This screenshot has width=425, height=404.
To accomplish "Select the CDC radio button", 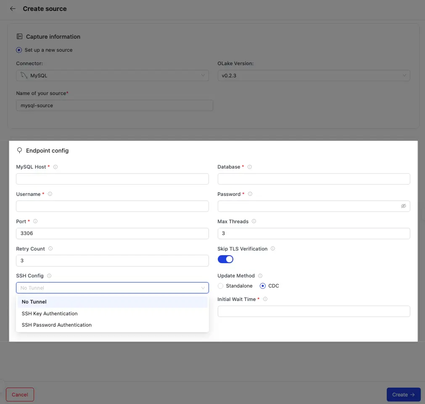I will click(x=263, y=286).
